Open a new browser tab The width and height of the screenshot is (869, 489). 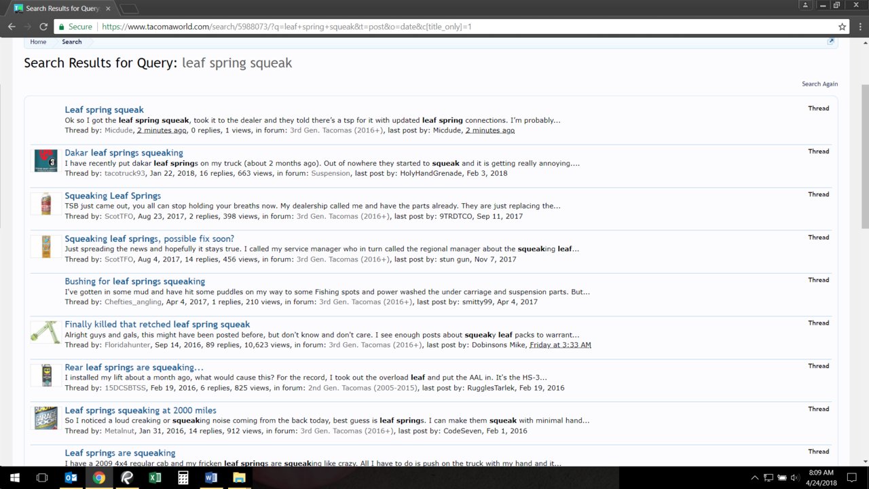click(x=129, y=8)
